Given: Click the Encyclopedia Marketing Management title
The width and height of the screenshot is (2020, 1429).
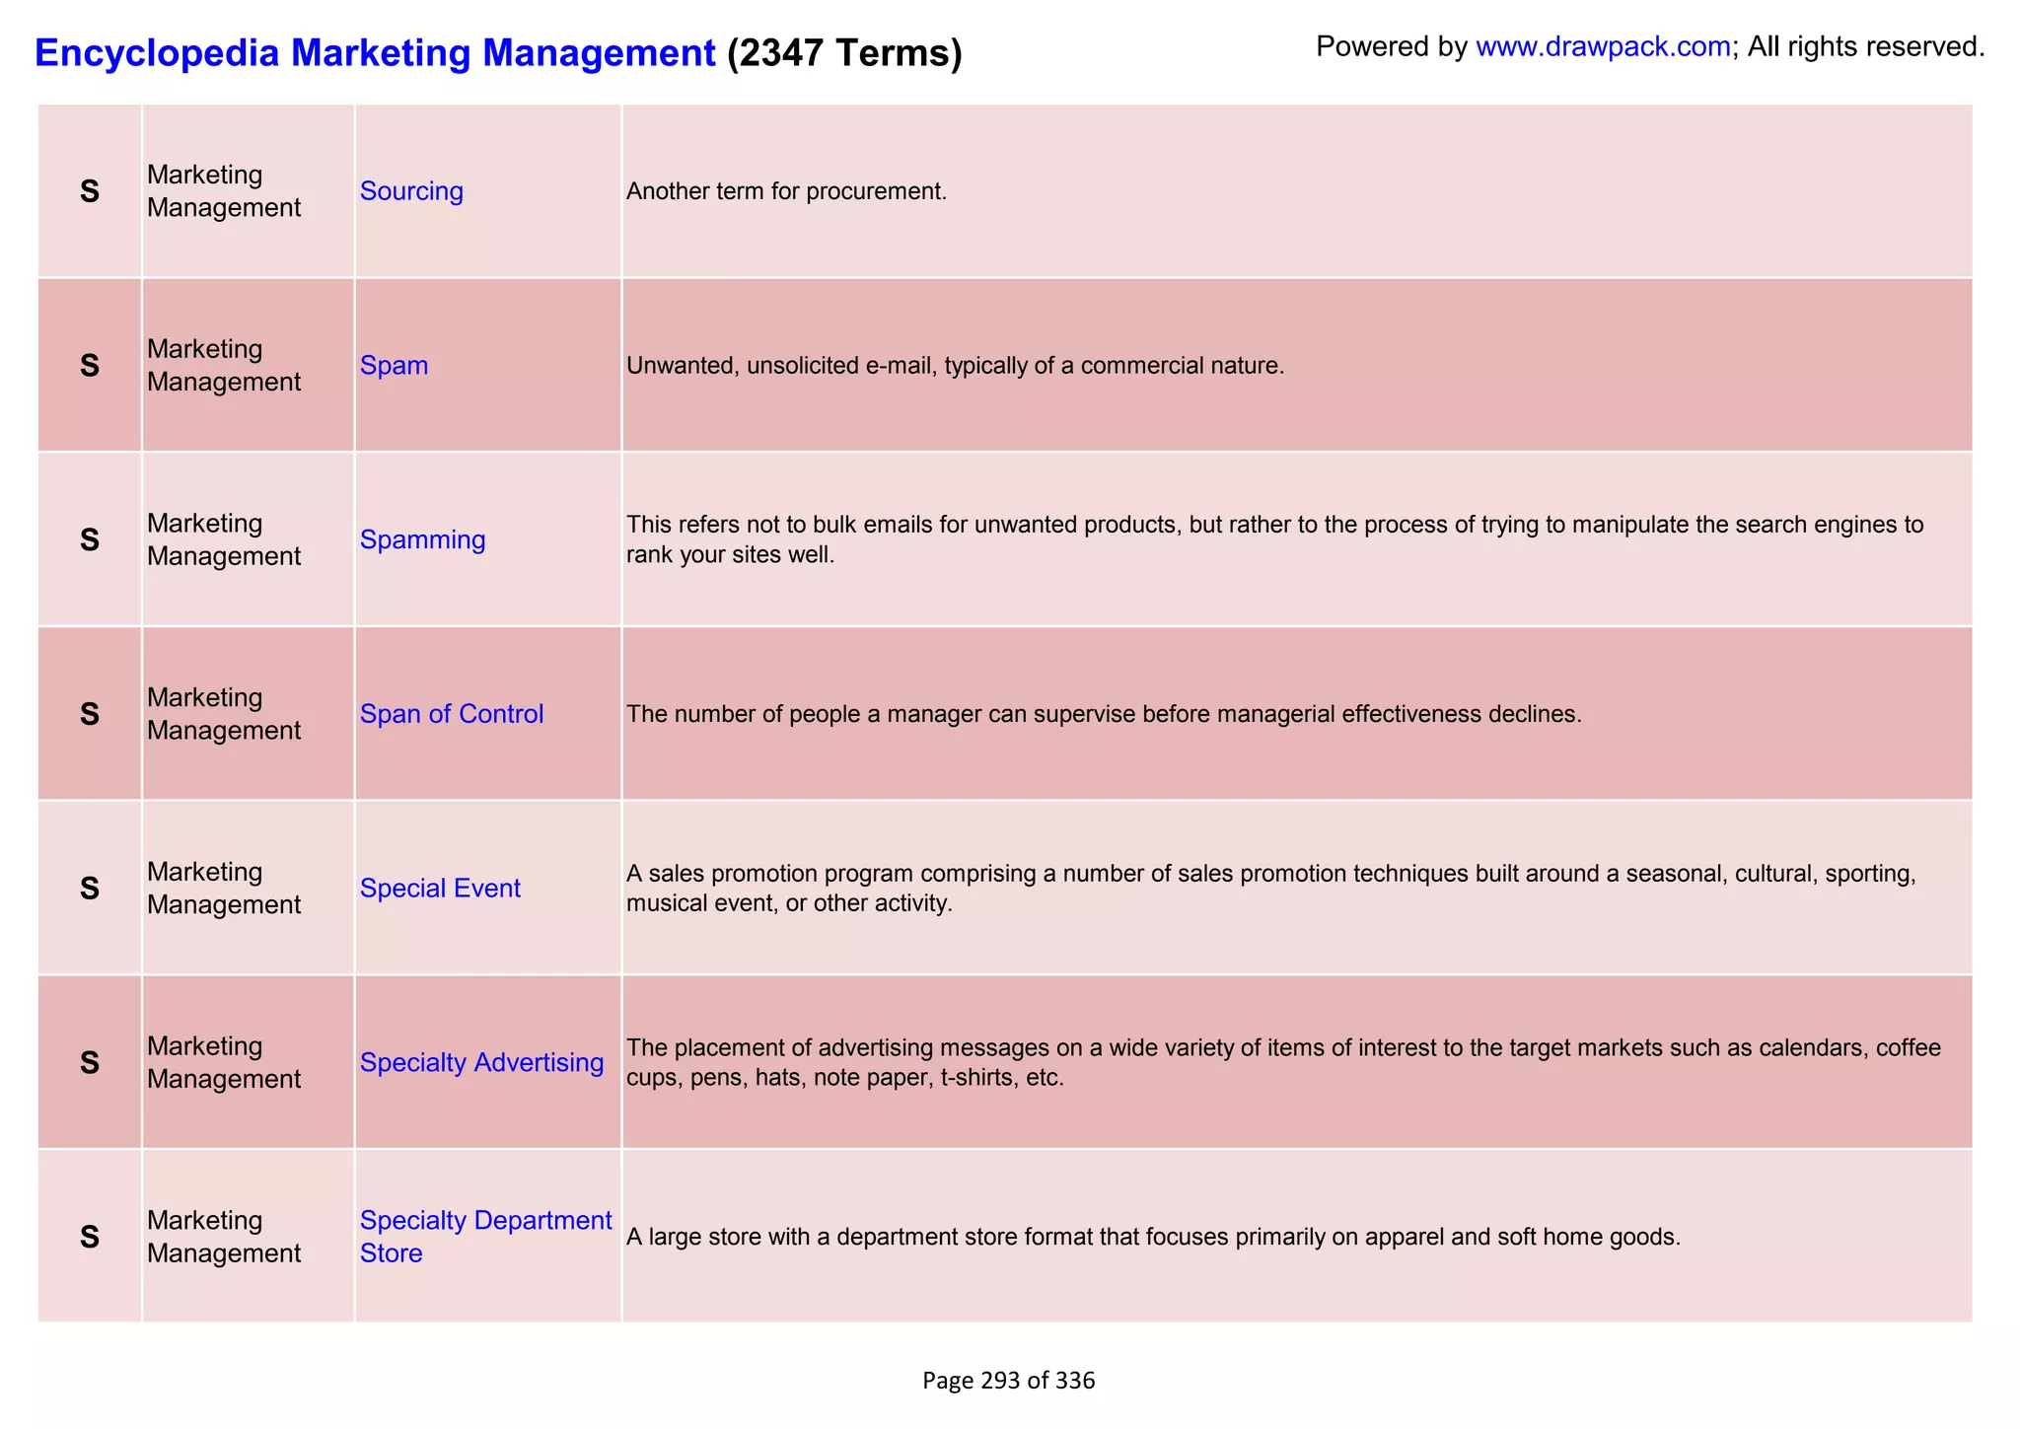Looking at the screenshot, I should (x=375, y=52).
